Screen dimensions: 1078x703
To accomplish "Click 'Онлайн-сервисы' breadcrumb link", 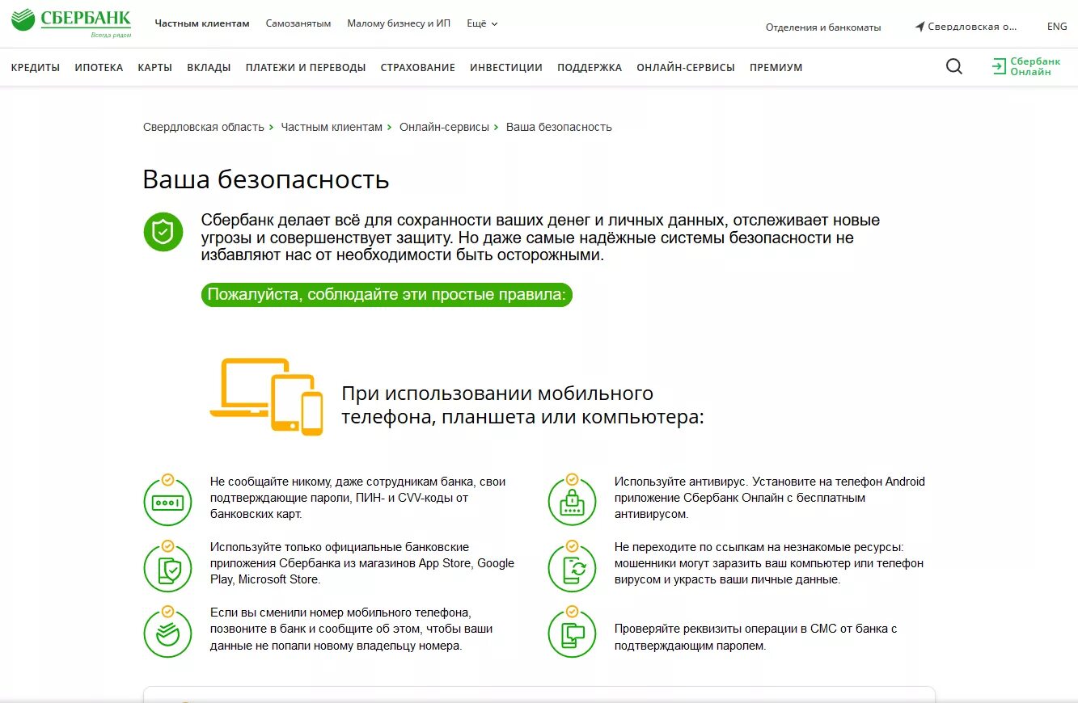I will [x=444, y=127].
